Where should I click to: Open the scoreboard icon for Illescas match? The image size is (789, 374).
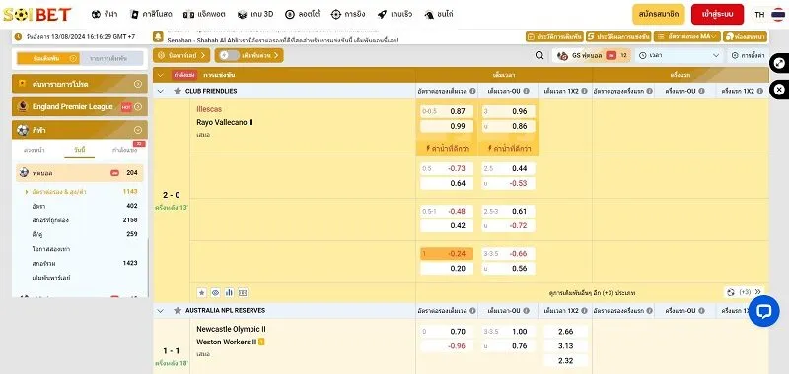[x=243, y=292]
